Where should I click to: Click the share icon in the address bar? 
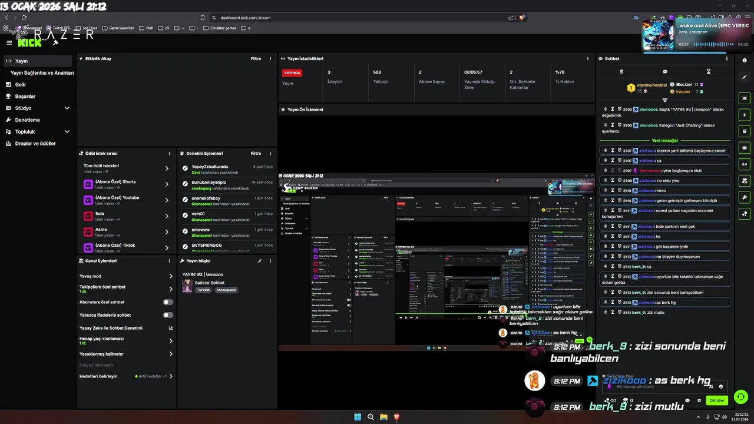pyautogui.click(x=511, y=18)
